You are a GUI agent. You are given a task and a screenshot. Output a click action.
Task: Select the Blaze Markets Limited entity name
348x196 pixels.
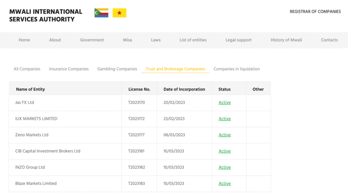click(36, 183)
